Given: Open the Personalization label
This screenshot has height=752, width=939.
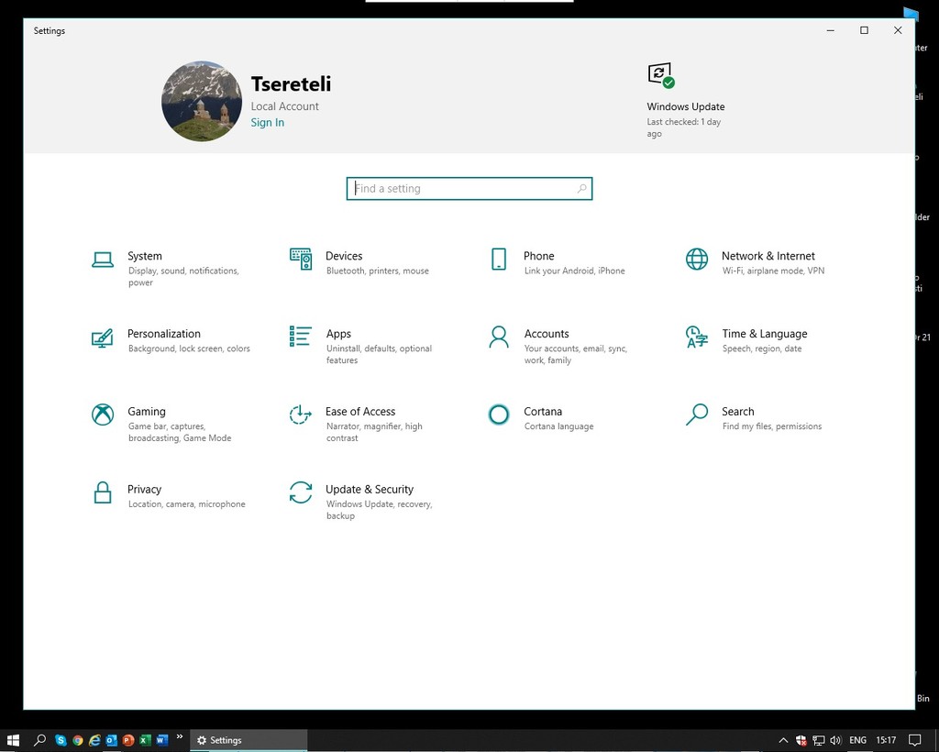Looking at the screenshot, I should click(163, 334).
